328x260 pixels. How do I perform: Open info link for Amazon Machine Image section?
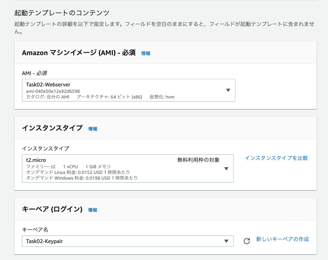coord(146,53)
